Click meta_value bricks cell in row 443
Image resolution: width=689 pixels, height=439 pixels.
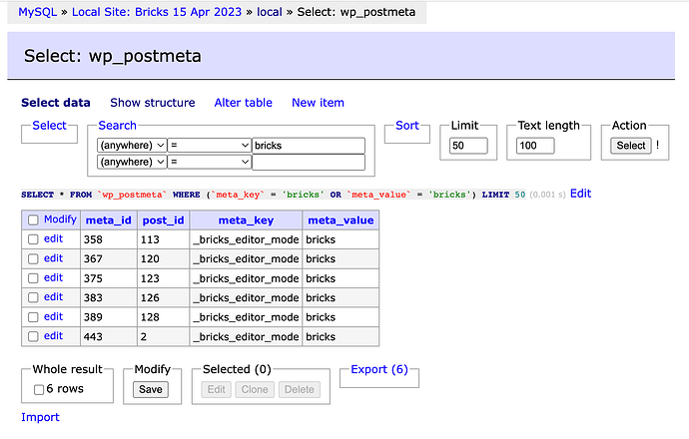[341, 336]
